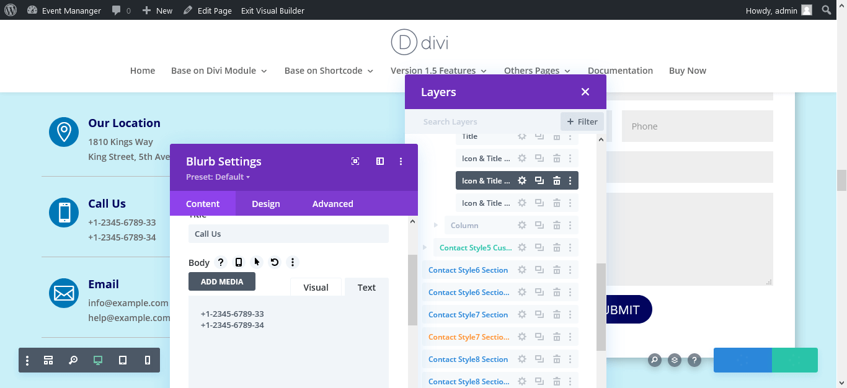Expand the Column layer arrow
The height and width of the screenshot is (388, 847).
436,225
